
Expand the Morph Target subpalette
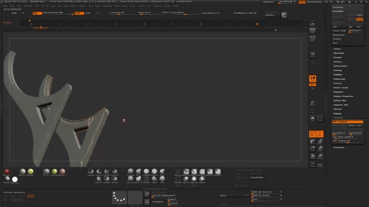tap(341, 88)
